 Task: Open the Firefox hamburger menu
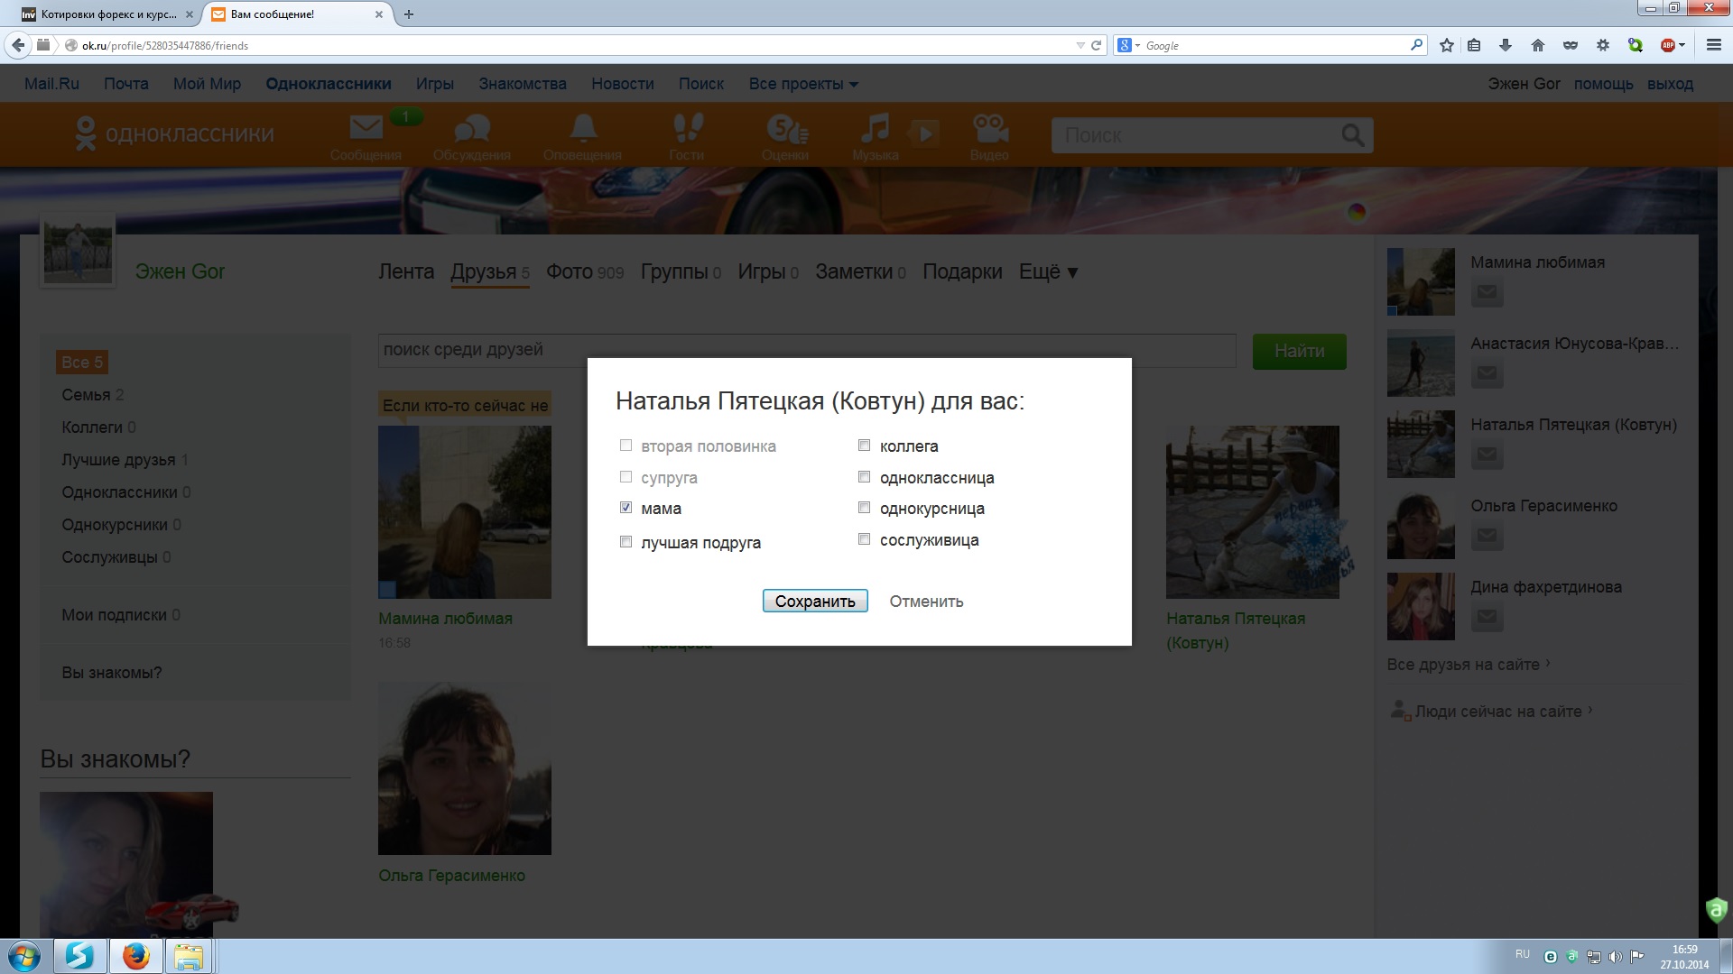[x=1713, y=45]
